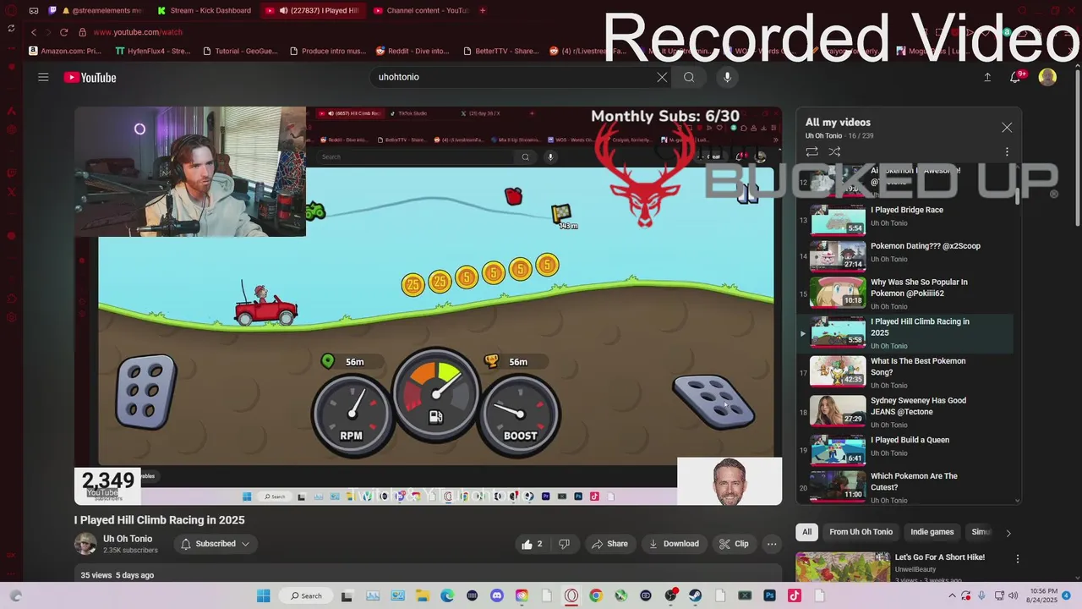Open the Amazon.com bookmark

pyautogui.click(x=65, y=51)
